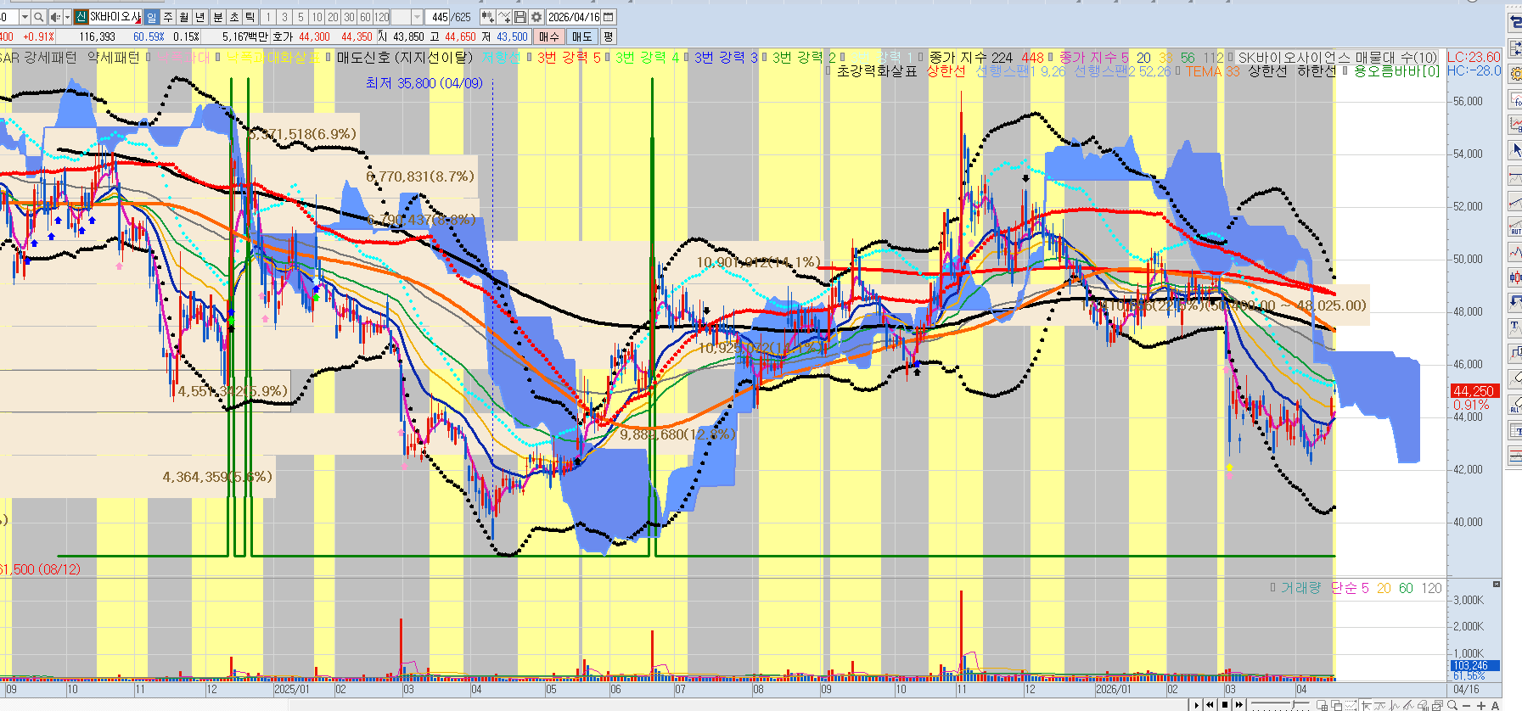
Task: Choose the 120 interval preset
Action: pos(382,17)
